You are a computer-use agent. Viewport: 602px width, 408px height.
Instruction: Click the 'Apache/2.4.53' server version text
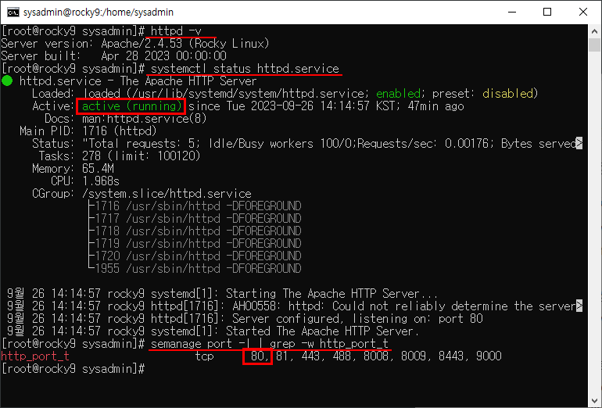(x=142, y=43)
